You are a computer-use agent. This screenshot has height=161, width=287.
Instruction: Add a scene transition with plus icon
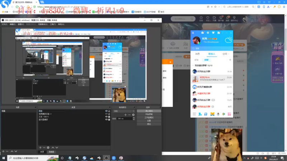point(125,115)
